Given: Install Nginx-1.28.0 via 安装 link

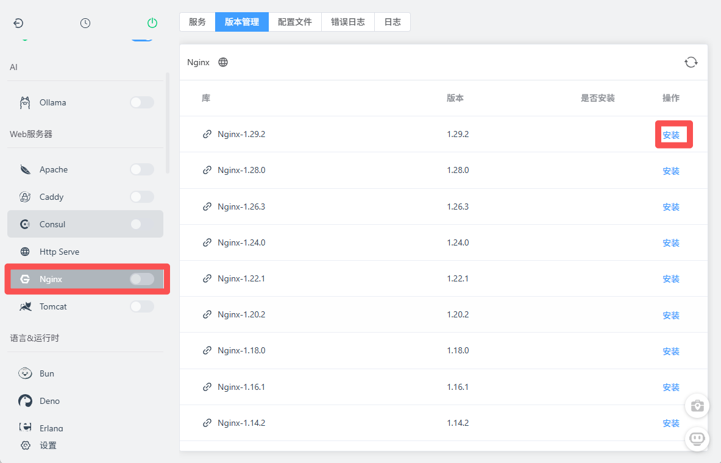Looking at the screenshot, I should (x=671, y=171).
